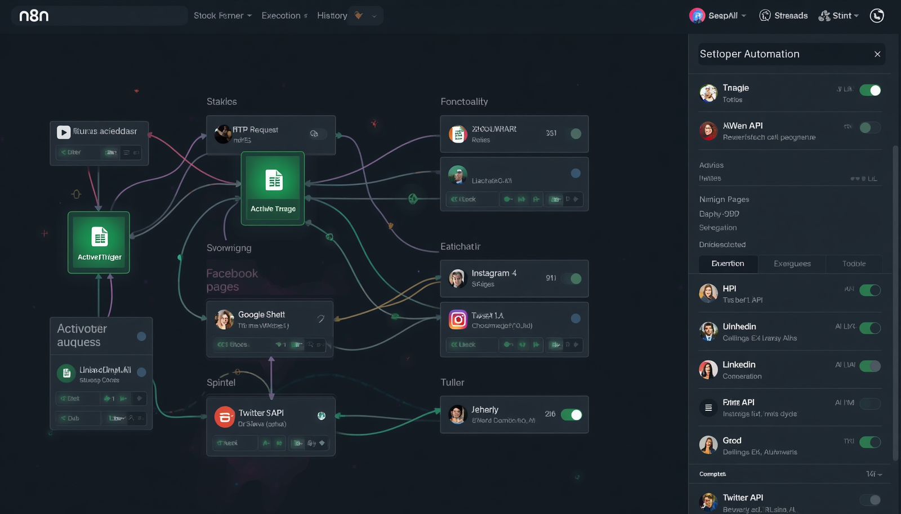This screenshot has height=514, width=901.
Task: Click the Instagram logo on the canvas node
Action: (x=458, y=320)
